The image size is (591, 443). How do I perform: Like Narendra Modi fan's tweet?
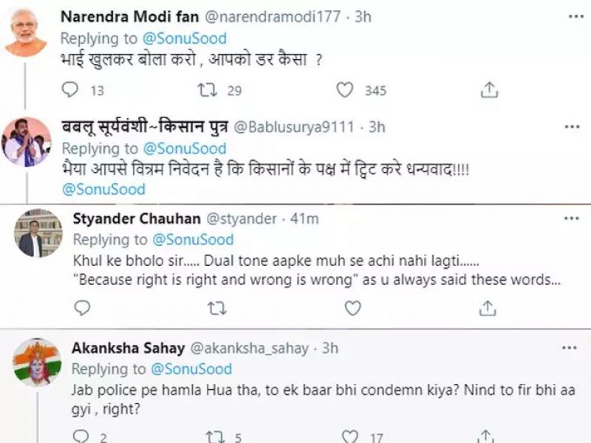point(345,90)
